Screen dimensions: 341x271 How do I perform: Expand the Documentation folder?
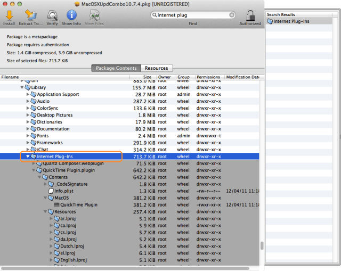[x=28, y=129]
